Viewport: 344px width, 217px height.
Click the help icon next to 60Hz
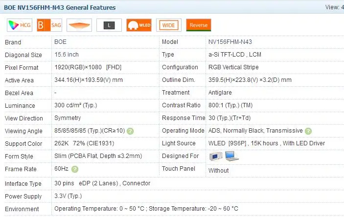click(75, 169)
